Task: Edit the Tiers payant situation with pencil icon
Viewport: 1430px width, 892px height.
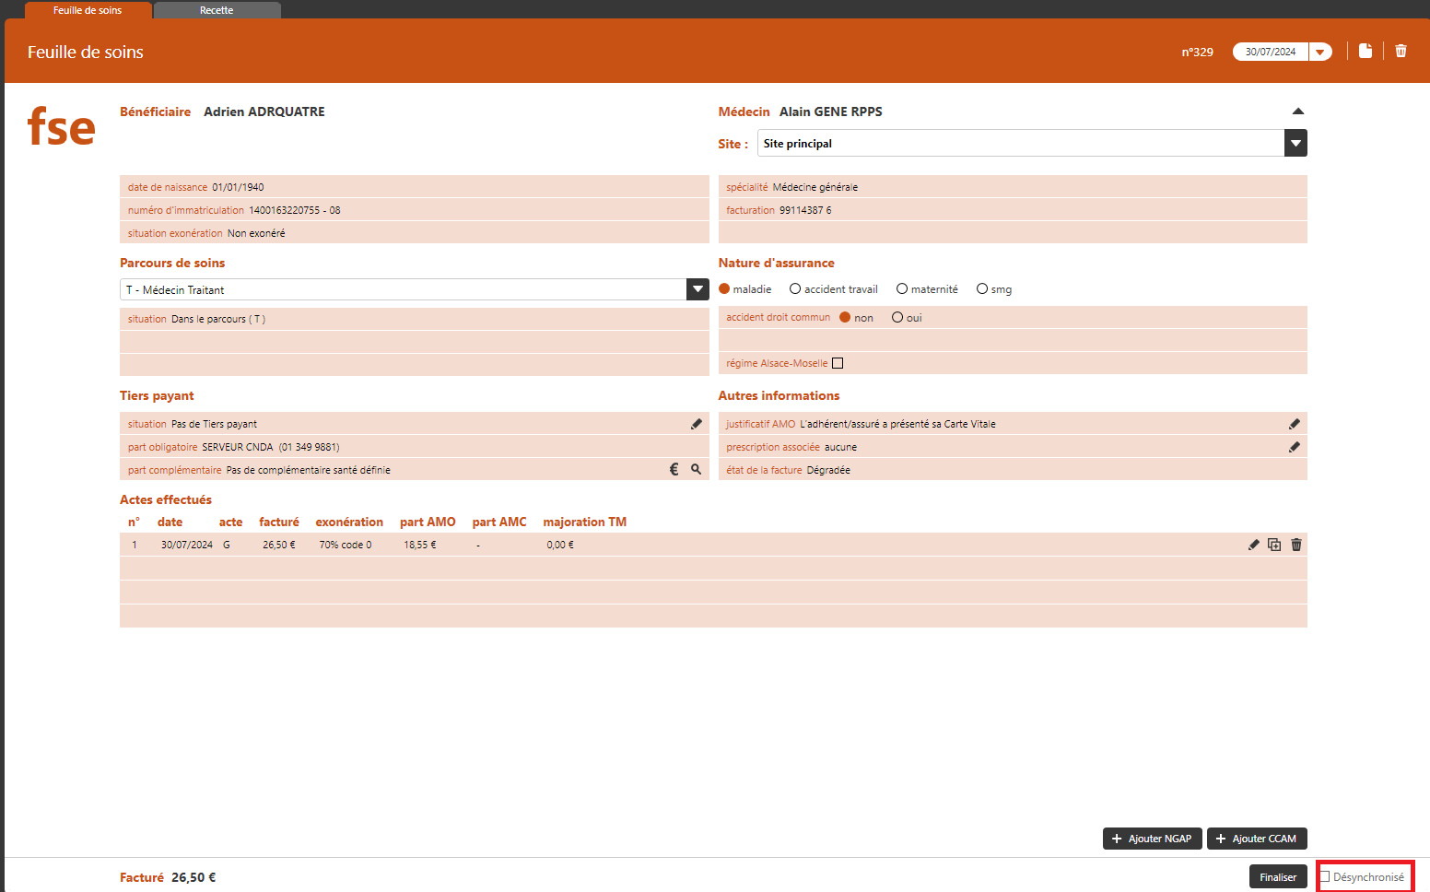Action: (x=697, y=424)
